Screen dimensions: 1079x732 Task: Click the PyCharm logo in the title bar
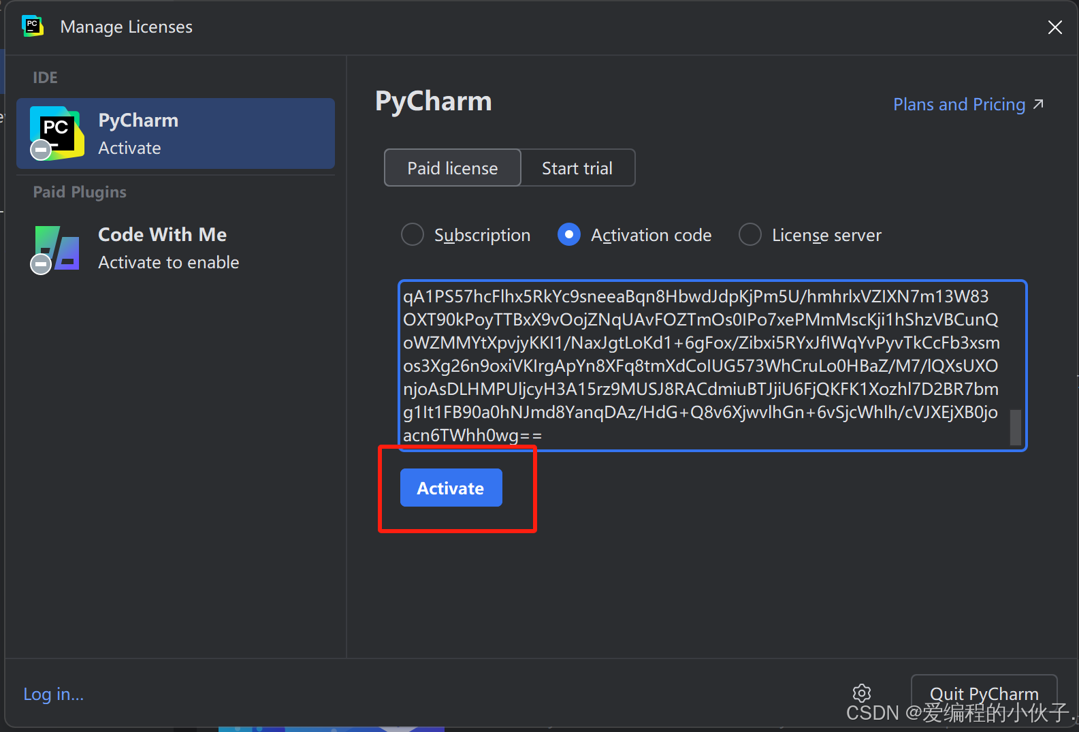click(32, 27)
